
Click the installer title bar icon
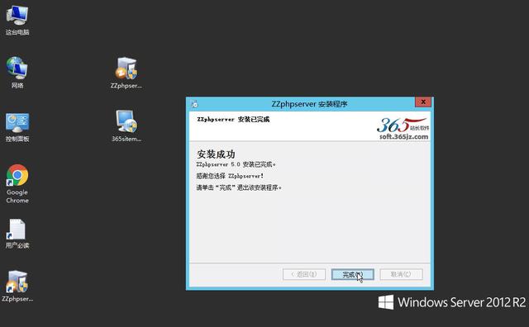pos(195,104)
